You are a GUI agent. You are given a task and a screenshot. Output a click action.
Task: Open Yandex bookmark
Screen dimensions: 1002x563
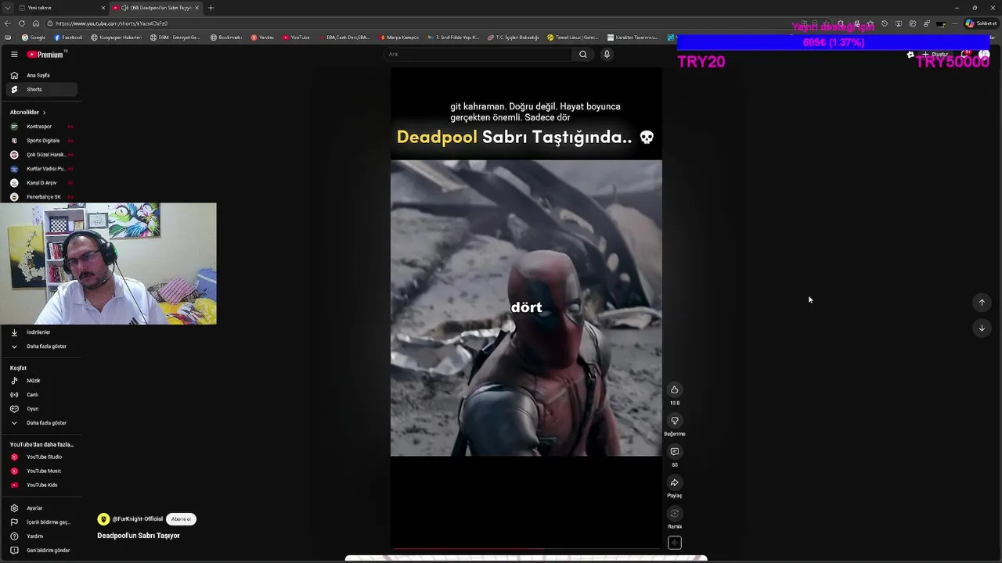coord(262,38)
